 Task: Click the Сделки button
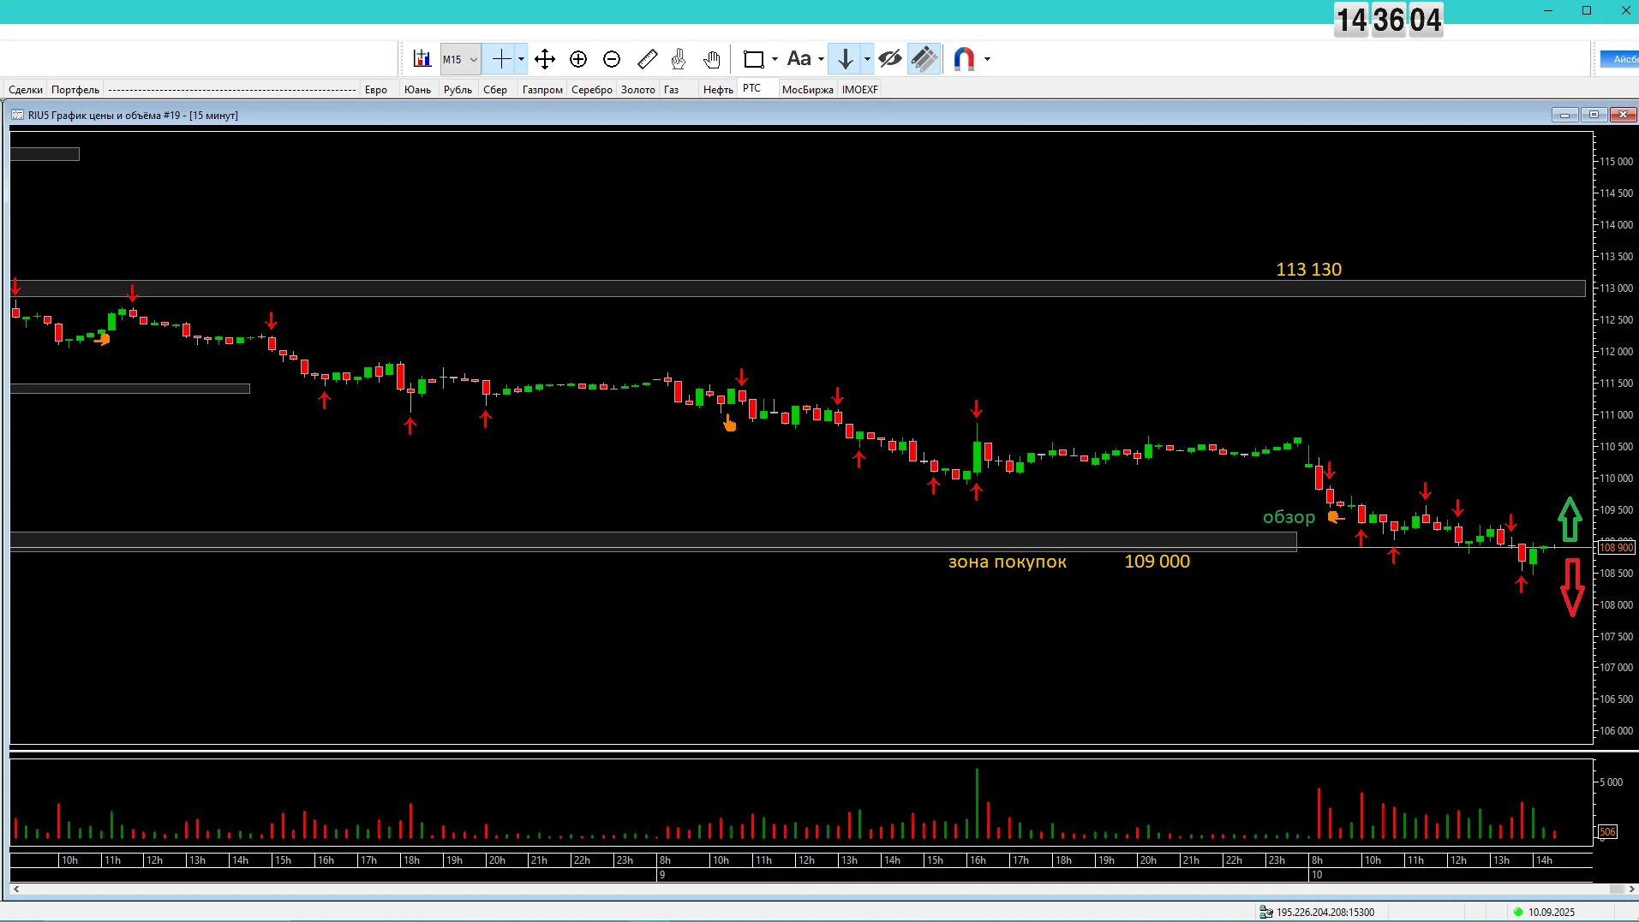pos(26,89)
